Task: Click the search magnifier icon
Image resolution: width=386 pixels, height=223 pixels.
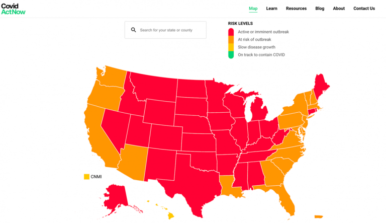Action: [x=133, y=30]
